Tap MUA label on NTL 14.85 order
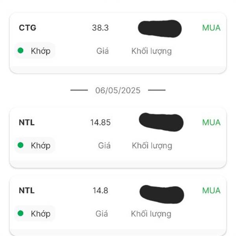The width and height of the screenshot is (236, 236). tap(211, 122)
